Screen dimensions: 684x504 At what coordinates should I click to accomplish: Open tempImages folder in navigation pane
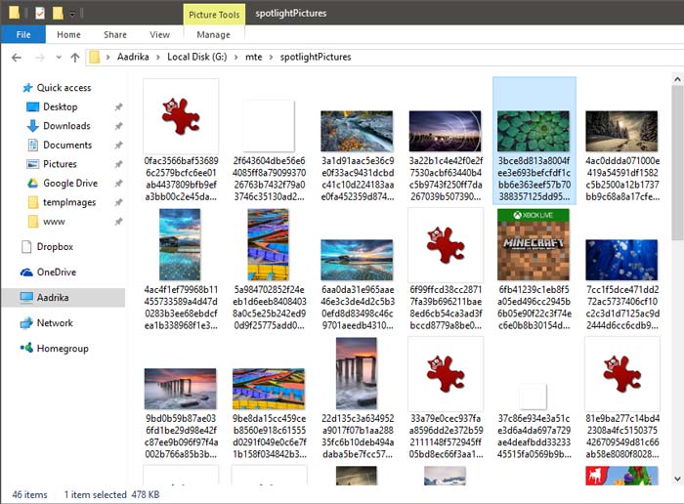(62, 202)
